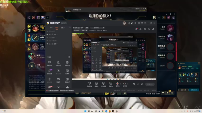Image resolution: width=202 pixels, height=113 pixels.
Task: Mute the microphone in stream bar
Action: (x=117, y=84)
